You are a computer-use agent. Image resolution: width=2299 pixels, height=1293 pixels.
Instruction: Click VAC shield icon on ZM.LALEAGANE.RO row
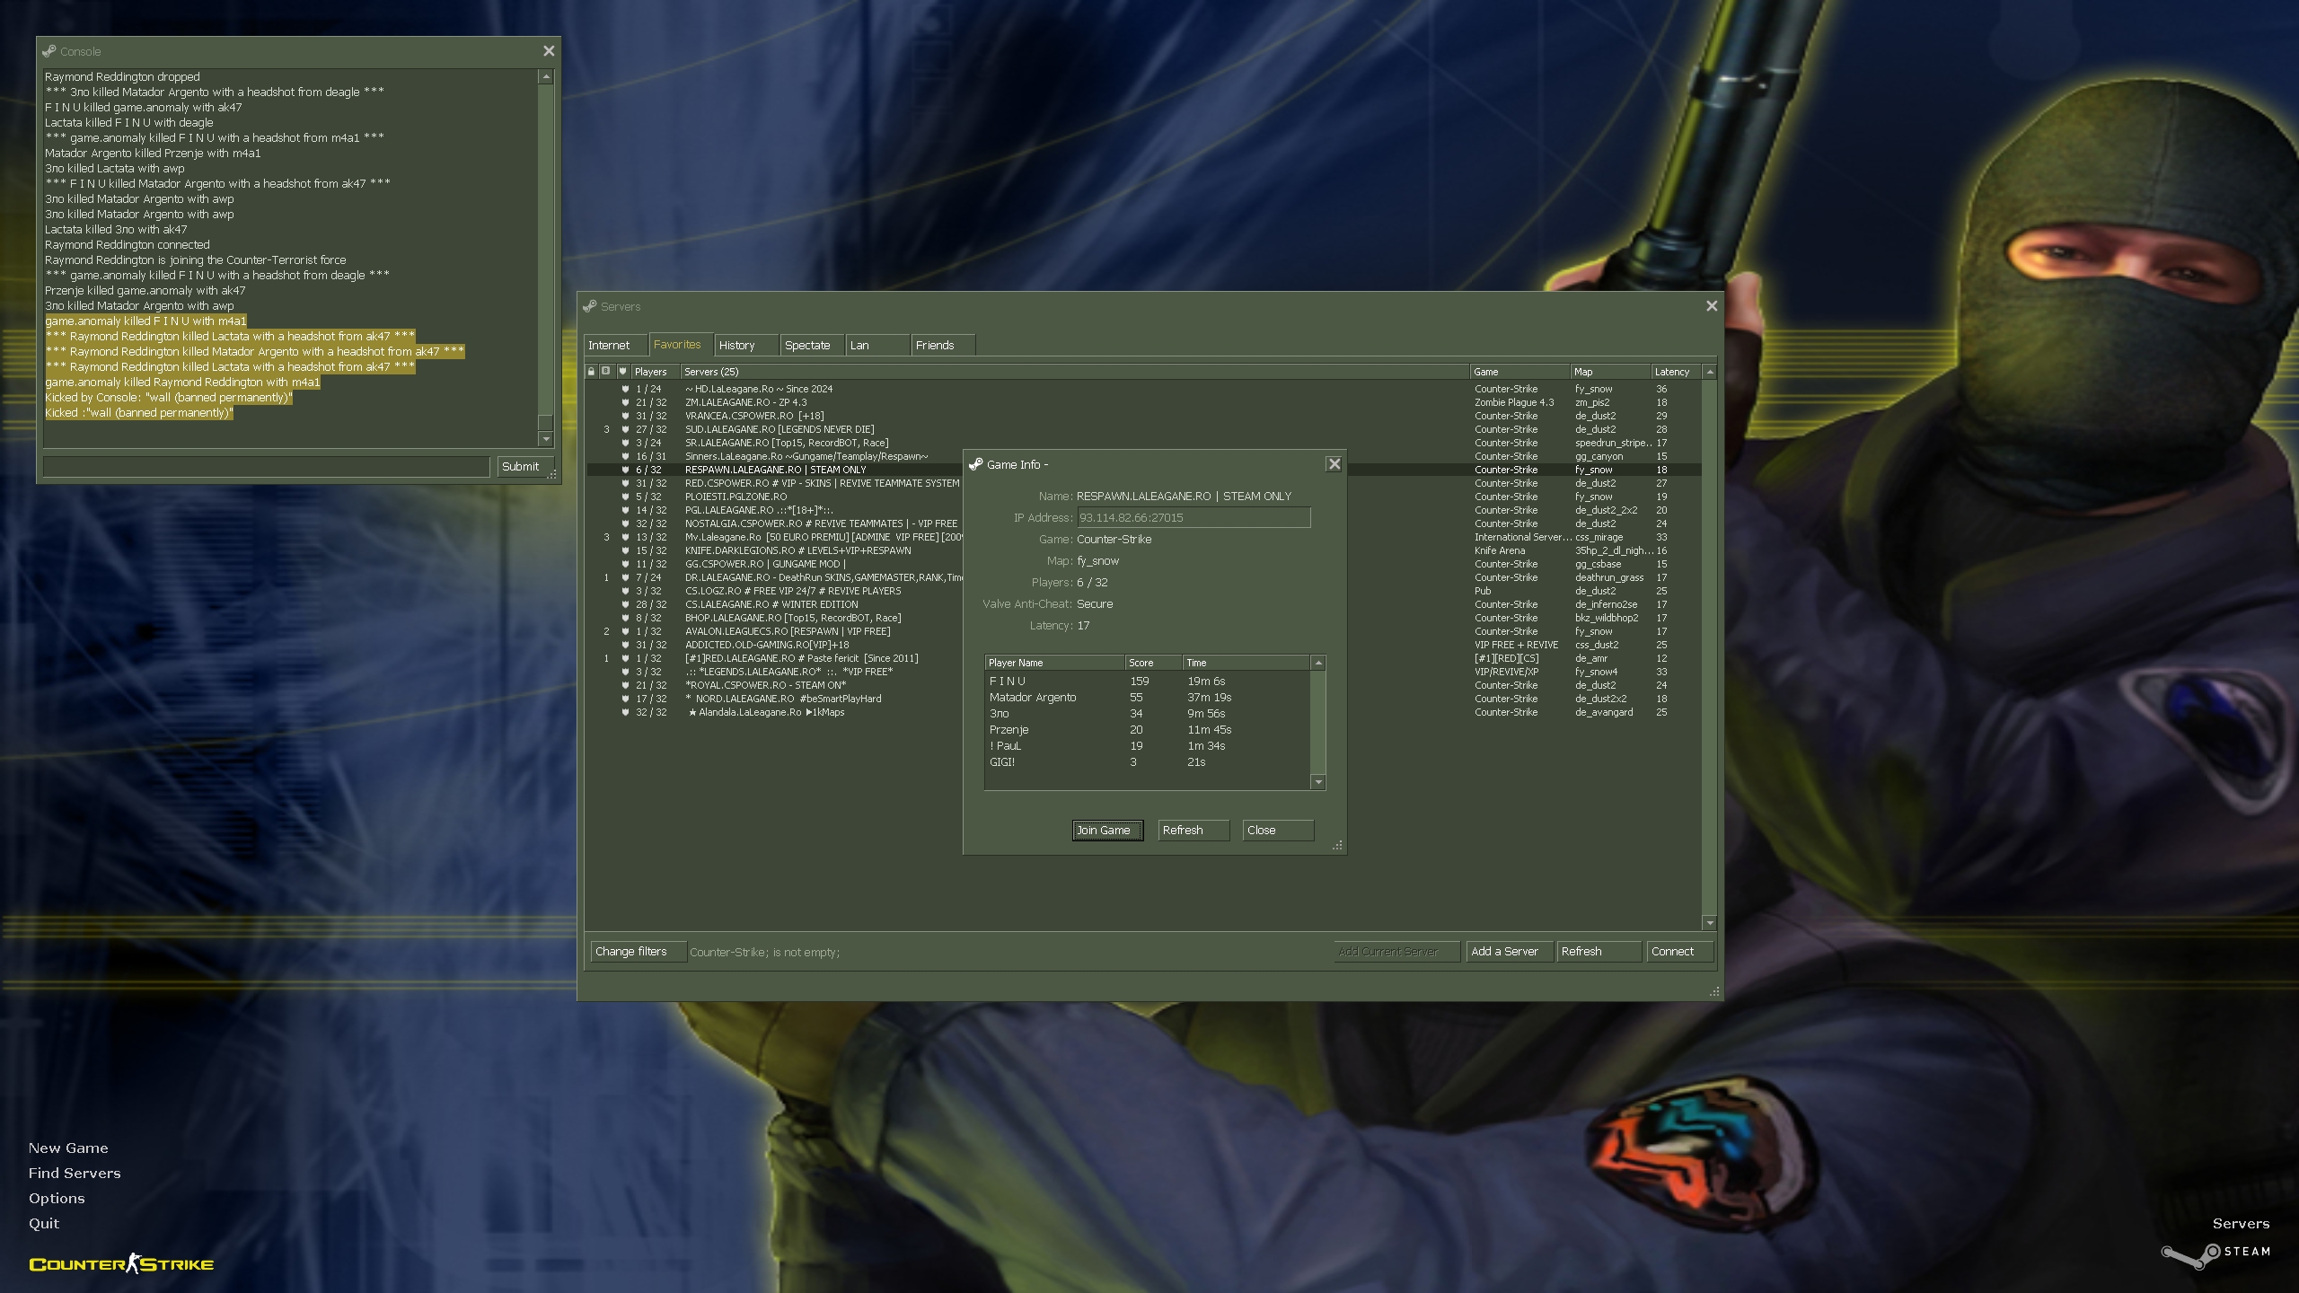(625, 402)
